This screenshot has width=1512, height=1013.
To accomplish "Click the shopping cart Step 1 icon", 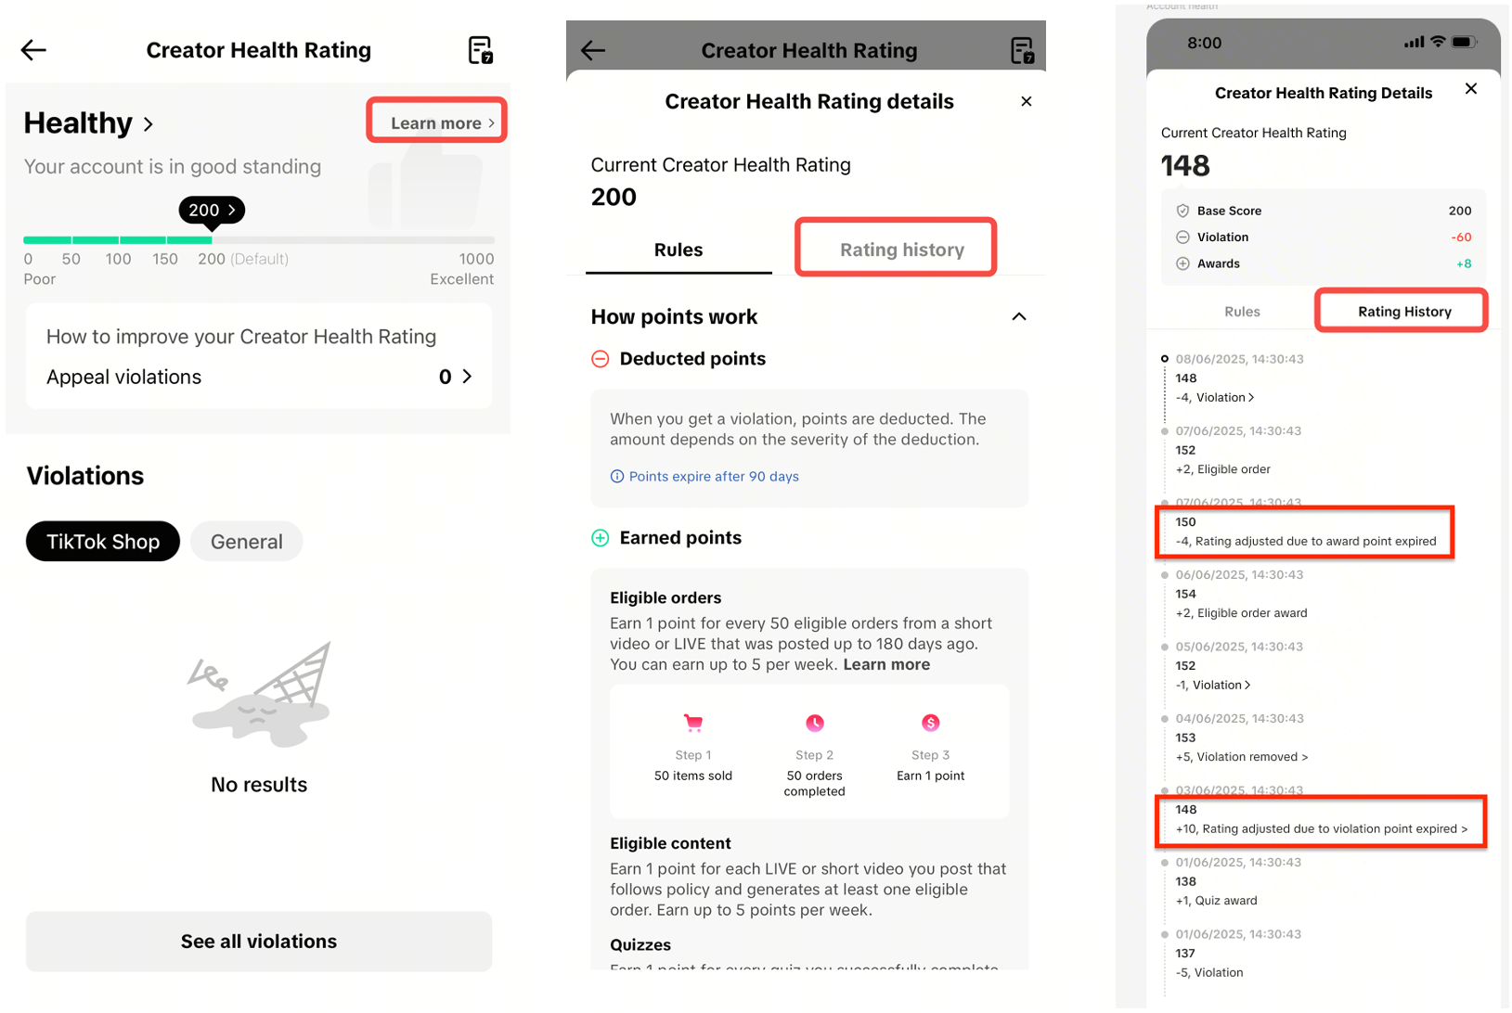I will 693,723.
